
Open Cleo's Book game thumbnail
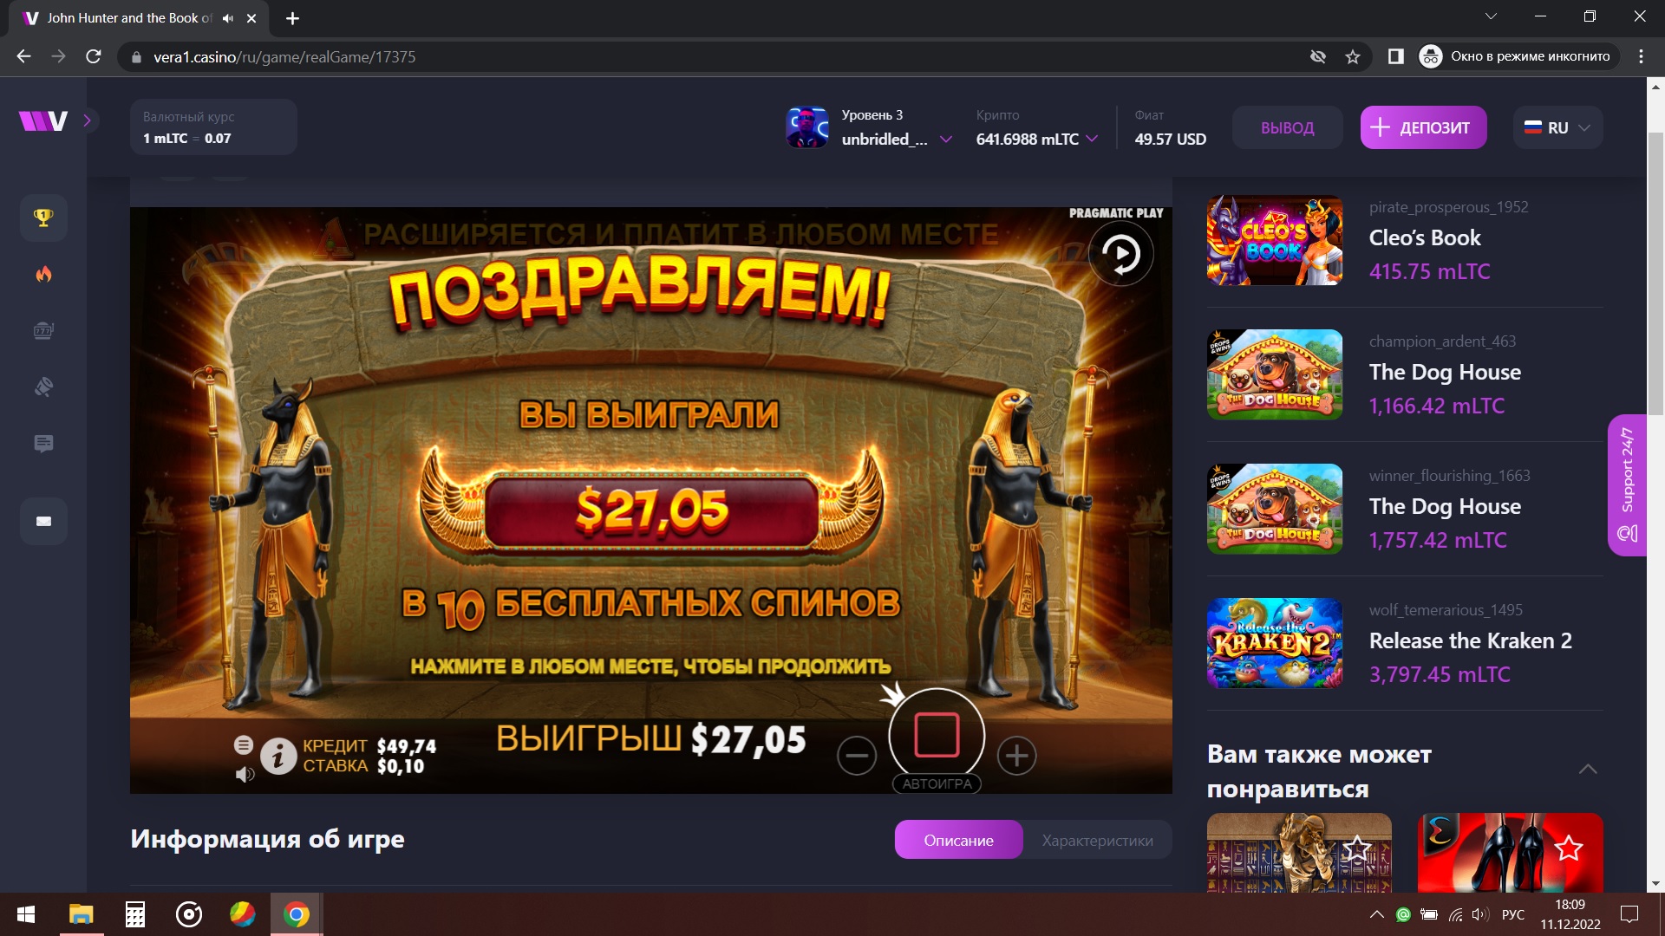coord(1275,241)
